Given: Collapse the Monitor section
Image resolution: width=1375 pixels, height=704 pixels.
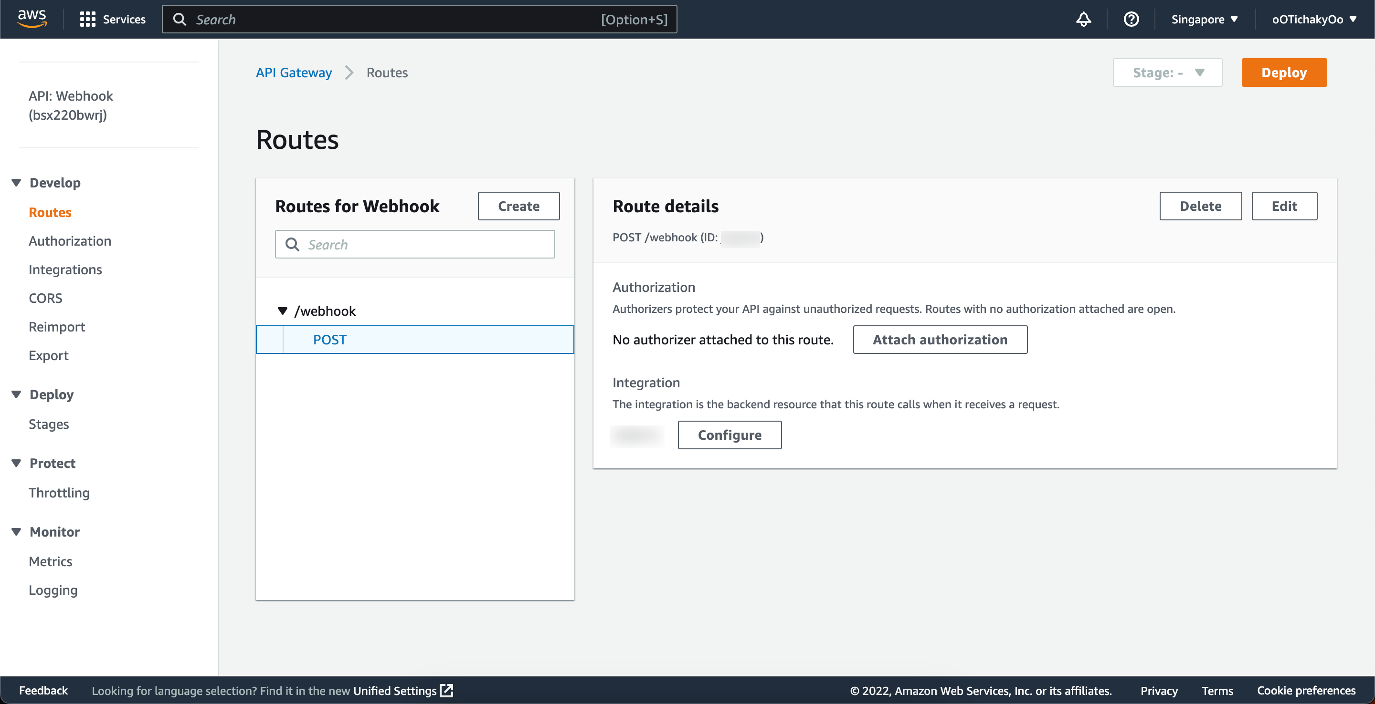Looking at the screenshot, I should pos(16,531).
